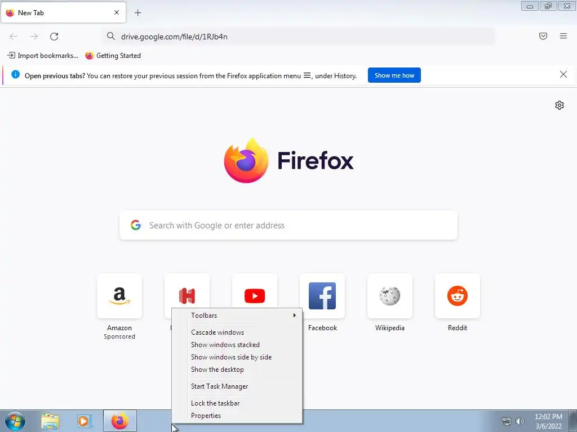
Task: Click Show me how button
Action: (x=394, y=75)
